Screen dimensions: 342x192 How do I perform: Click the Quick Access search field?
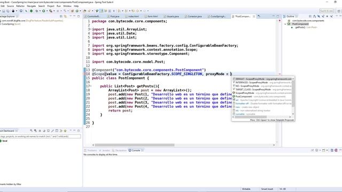tap(327, 11)
